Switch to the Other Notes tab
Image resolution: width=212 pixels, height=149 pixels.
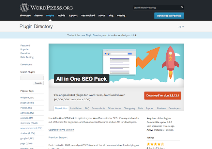click(114, 108)
